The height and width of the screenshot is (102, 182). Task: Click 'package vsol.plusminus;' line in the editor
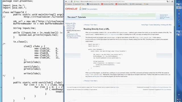[18, 1]
